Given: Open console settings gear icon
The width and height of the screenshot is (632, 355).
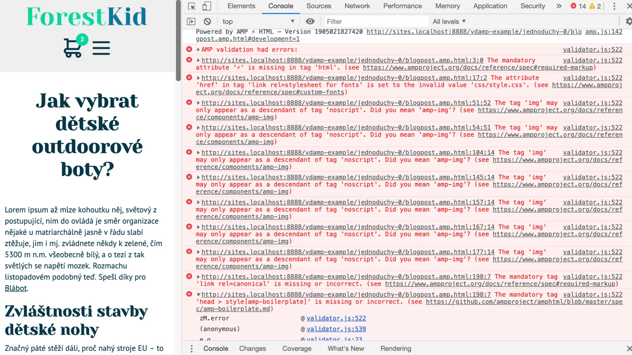Looking at the screenshot, I should click(628, 22).
